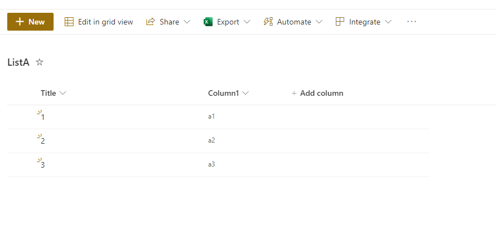Open the list item titled 3
Viewport: 496px width, 240px height.
[x=43, y=165]
